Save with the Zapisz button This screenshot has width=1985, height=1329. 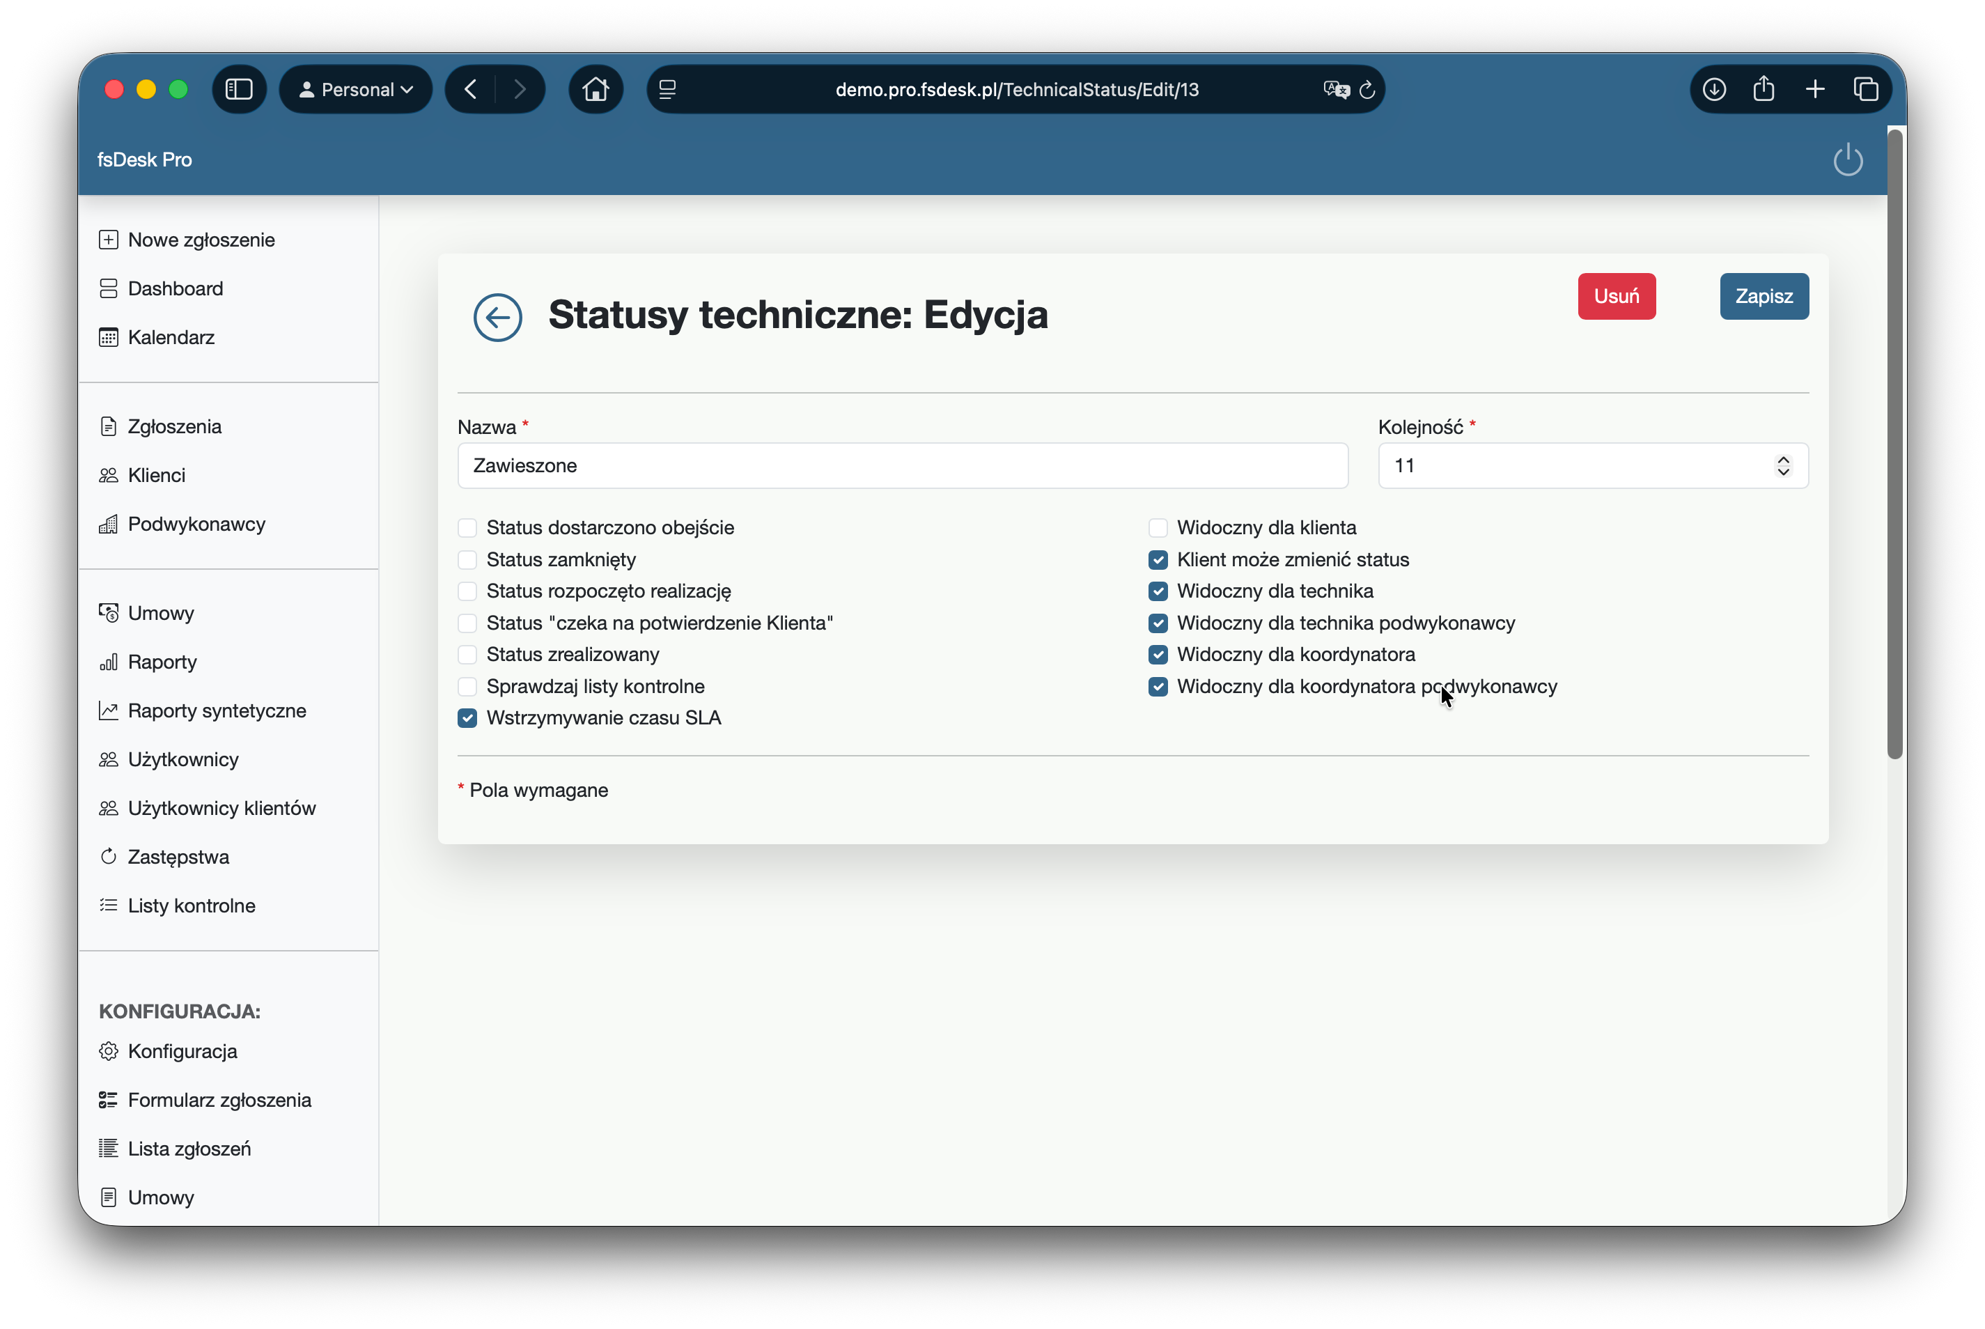click(1763, 296)
